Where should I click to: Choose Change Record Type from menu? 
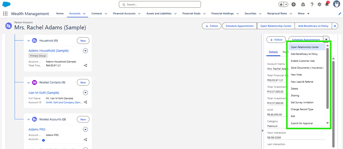[x=302, y=109]
